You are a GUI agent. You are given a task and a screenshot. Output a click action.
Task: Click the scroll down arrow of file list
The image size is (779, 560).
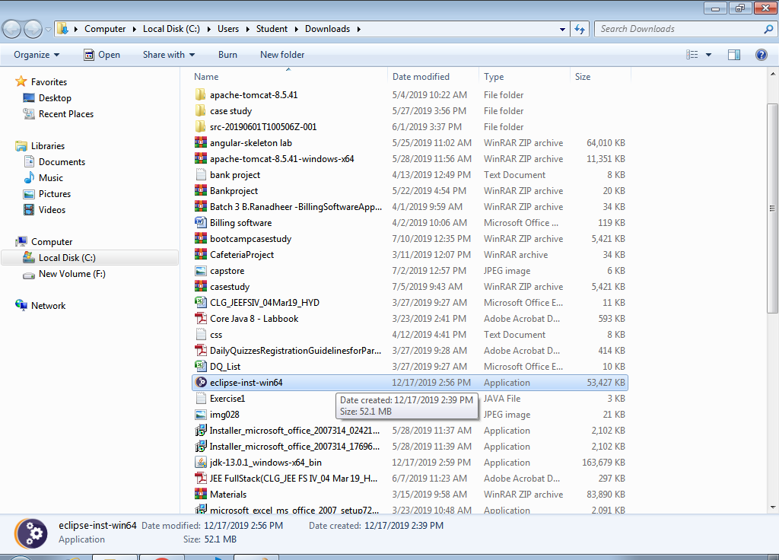pyautogui.click(x=772, y=508)
